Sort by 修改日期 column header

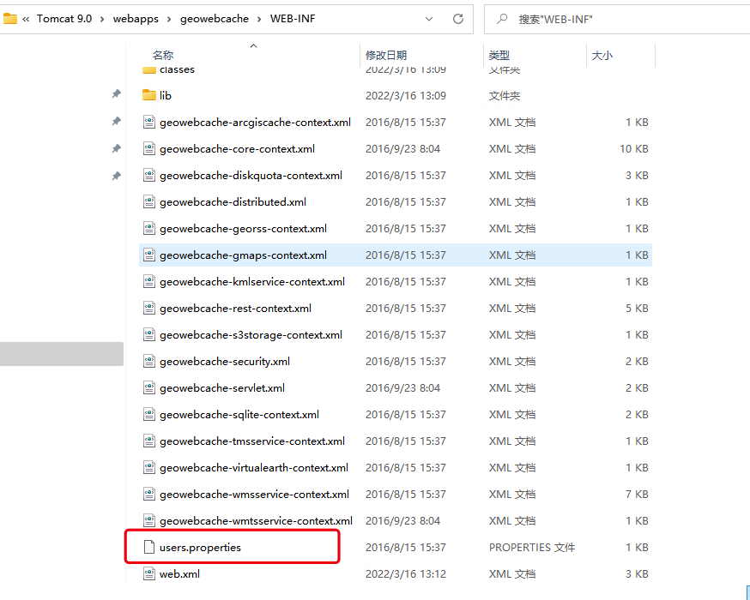click(x=386, y=55)
